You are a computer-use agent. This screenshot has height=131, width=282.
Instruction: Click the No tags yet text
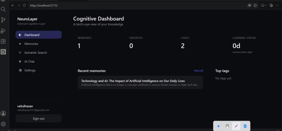pyautogui.click(x=223, y=78)
